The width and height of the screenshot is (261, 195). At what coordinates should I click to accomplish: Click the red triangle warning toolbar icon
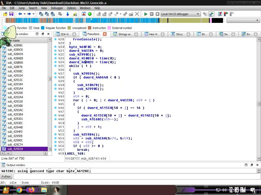tap(84, 14)
